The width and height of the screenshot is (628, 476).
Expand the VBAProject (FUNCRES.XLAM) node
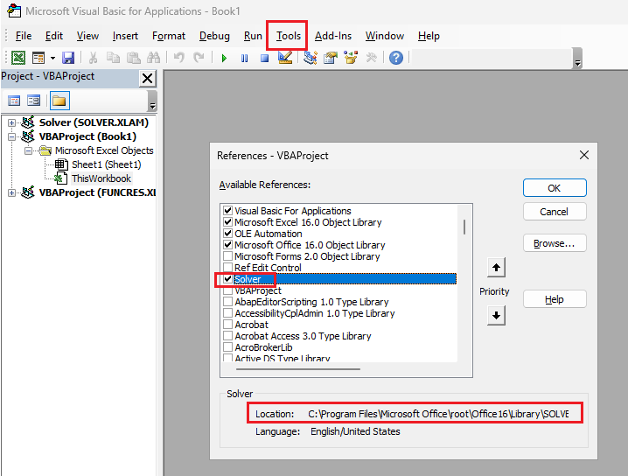[11, 192]
